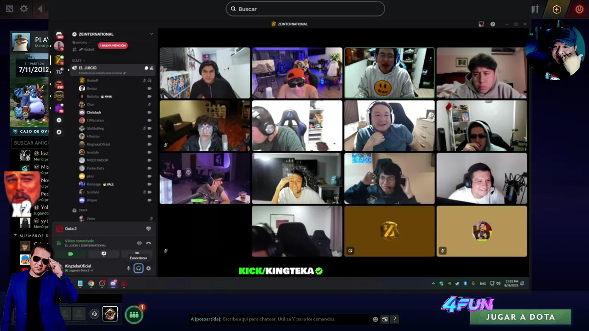Click user GloGloKing in voice list
The width and height of the screenshot is (589, 331).
(x=95, y=128)
